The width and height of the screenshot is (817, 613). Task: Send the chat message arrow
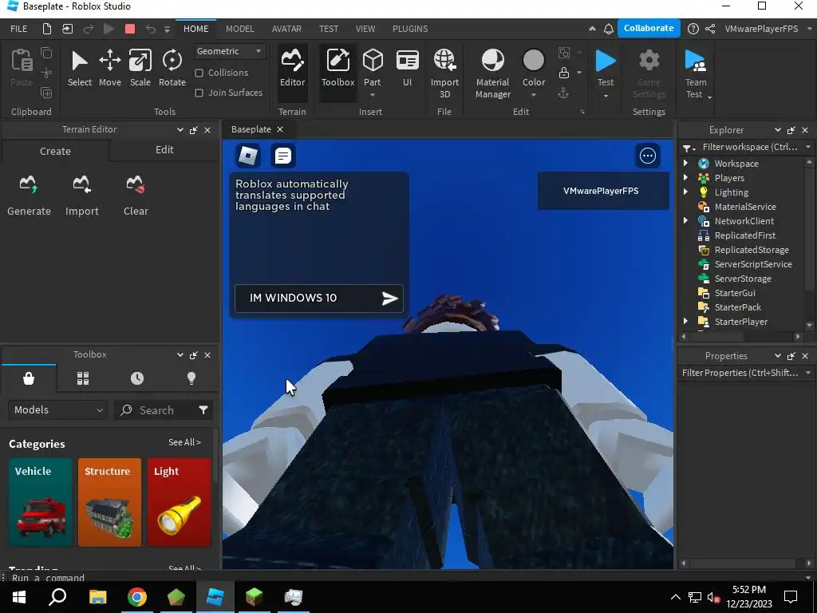(389, 299)
